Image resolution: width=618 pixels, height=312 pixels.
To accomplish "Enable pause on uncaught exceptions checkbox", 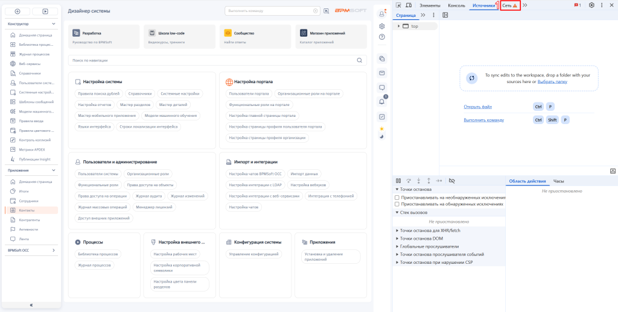I will pyautogui.click(x=397, y=197).
